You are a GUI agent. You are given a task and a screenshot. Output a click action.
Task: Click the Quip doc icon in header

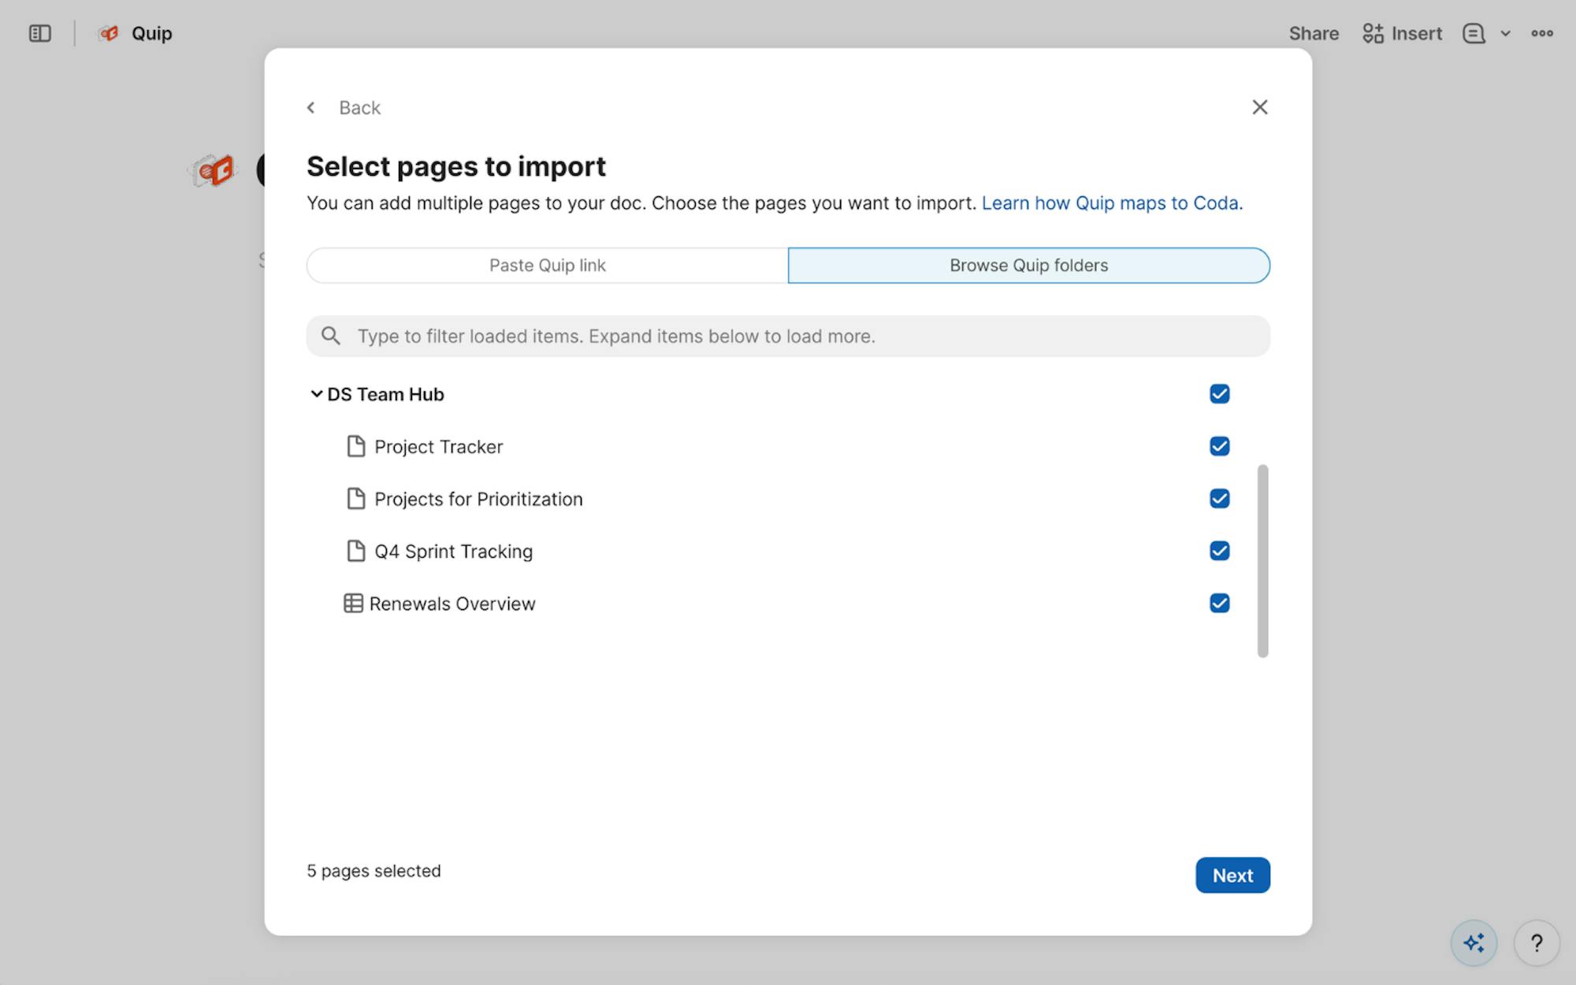(x=109, y=33)
